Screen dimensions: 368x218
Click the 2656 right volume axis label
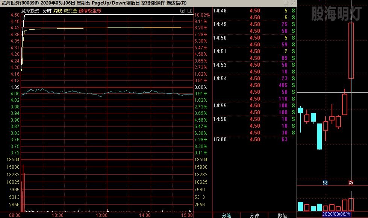click(200, 205)
